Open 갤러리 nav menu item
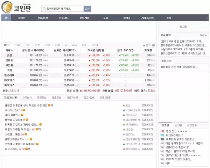Image resolution: width=210 pixels, height=168 pixels. 127,18
